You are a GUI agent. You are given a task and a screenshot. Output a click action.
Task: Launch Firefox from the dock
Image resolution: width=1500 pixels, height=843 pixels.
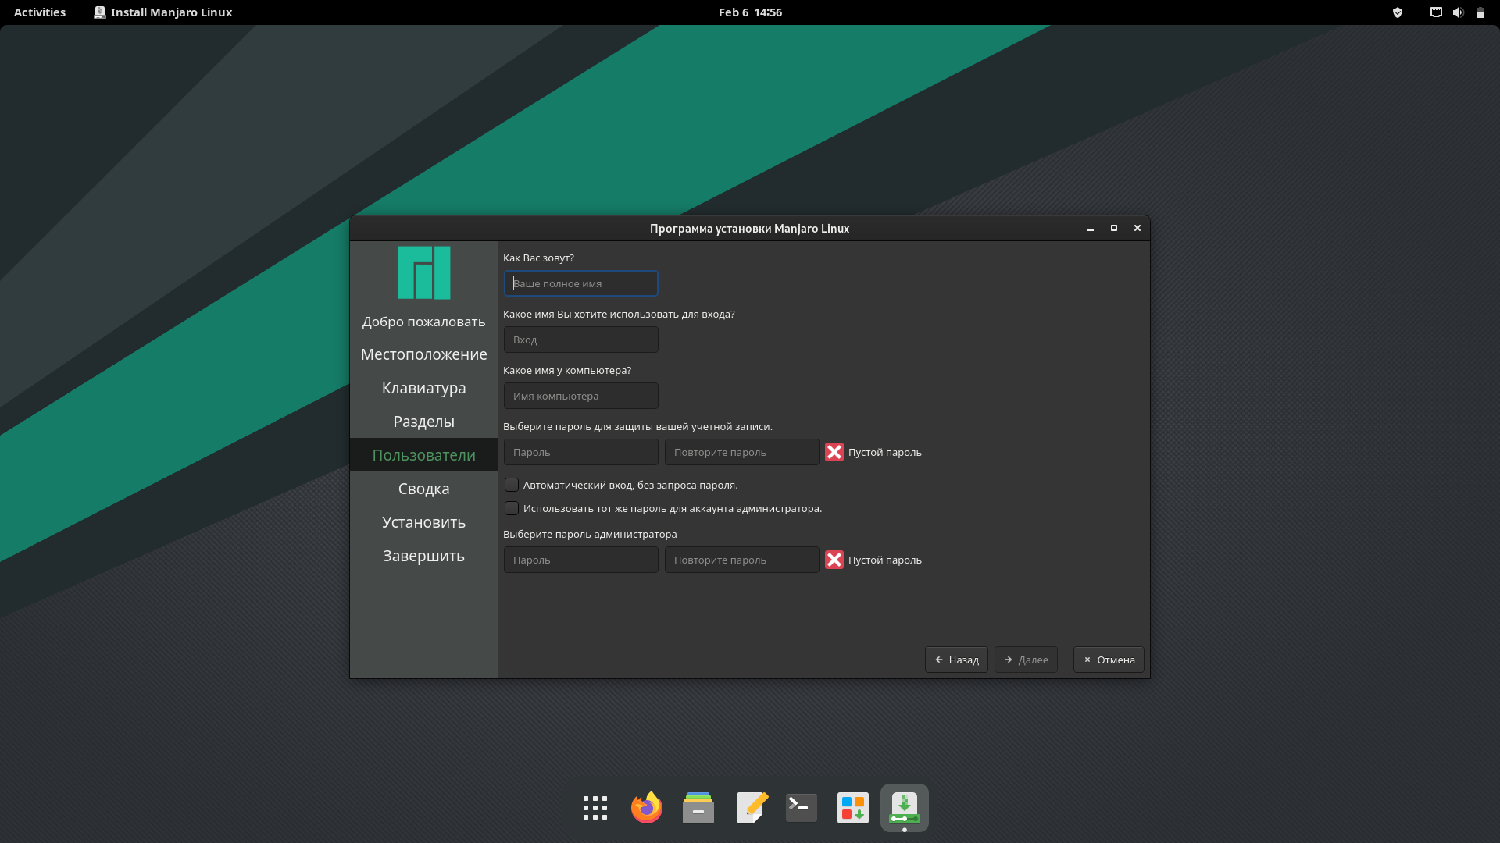[x=647, y=808]
